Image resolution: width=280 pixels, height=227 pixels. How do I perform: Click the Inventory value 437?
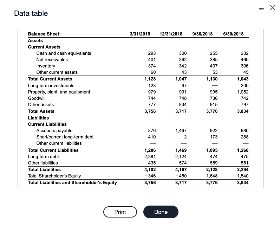coord(214,66)
